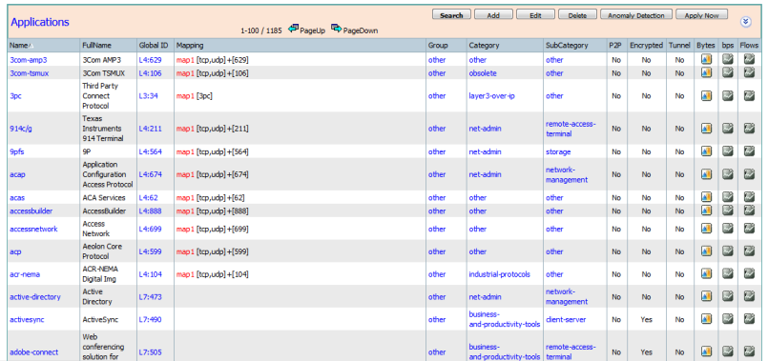Open Bytes chart icon for 9pfs
The width and height of the screenshot is (768, 361).
(706, 151)
